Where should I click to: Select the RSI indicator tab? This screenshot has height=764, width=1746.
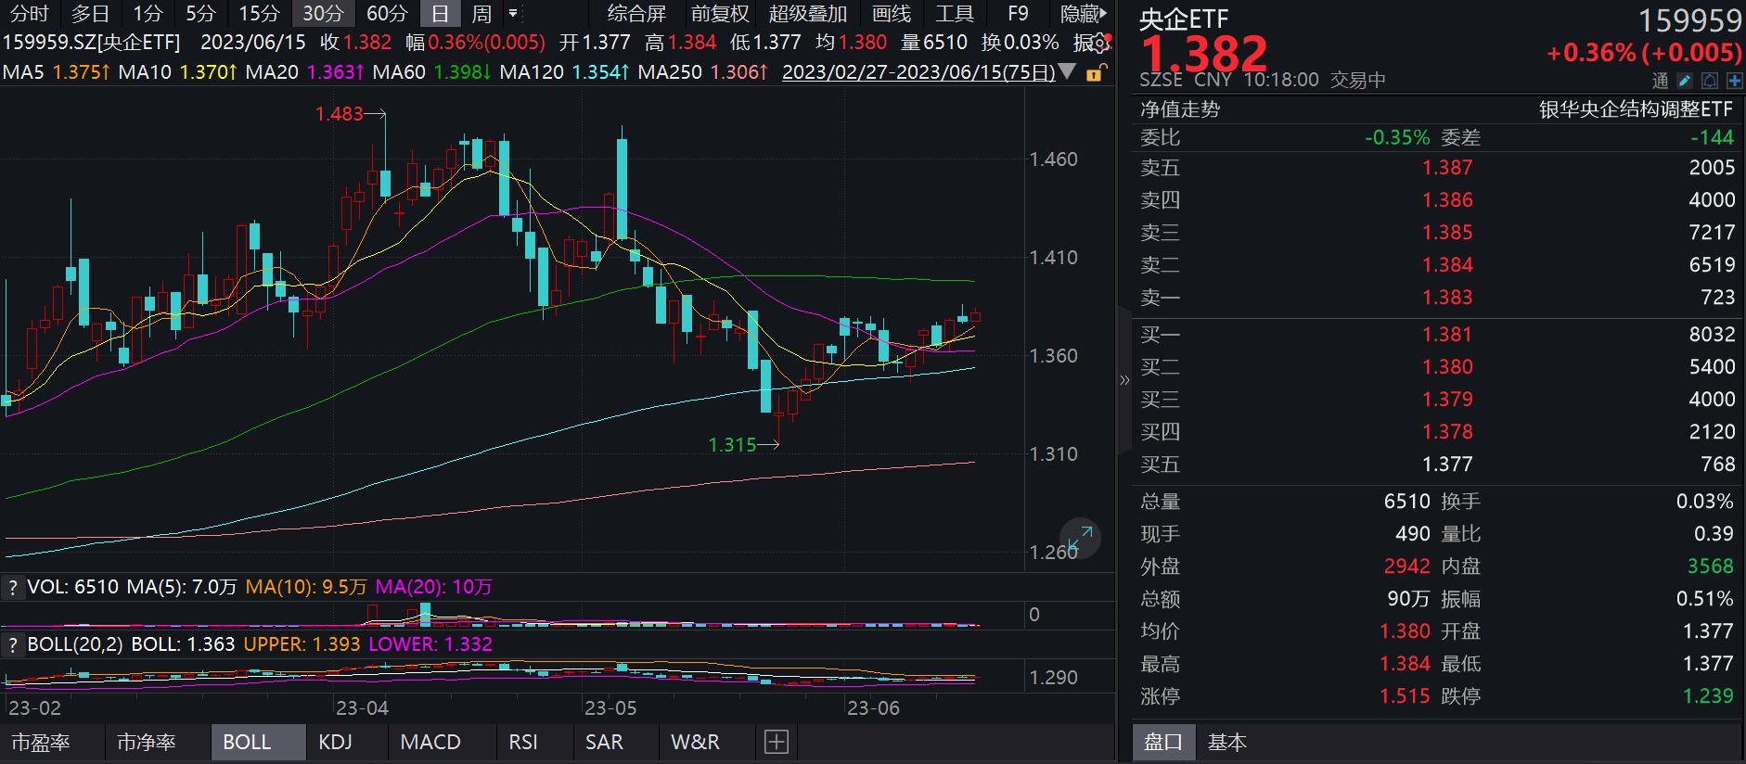(523, 742)
